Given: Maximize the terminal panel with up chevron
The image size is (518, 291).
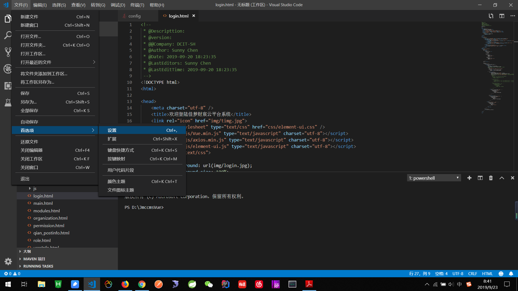Looking at the screenshot, I should [x=502, y=178].
